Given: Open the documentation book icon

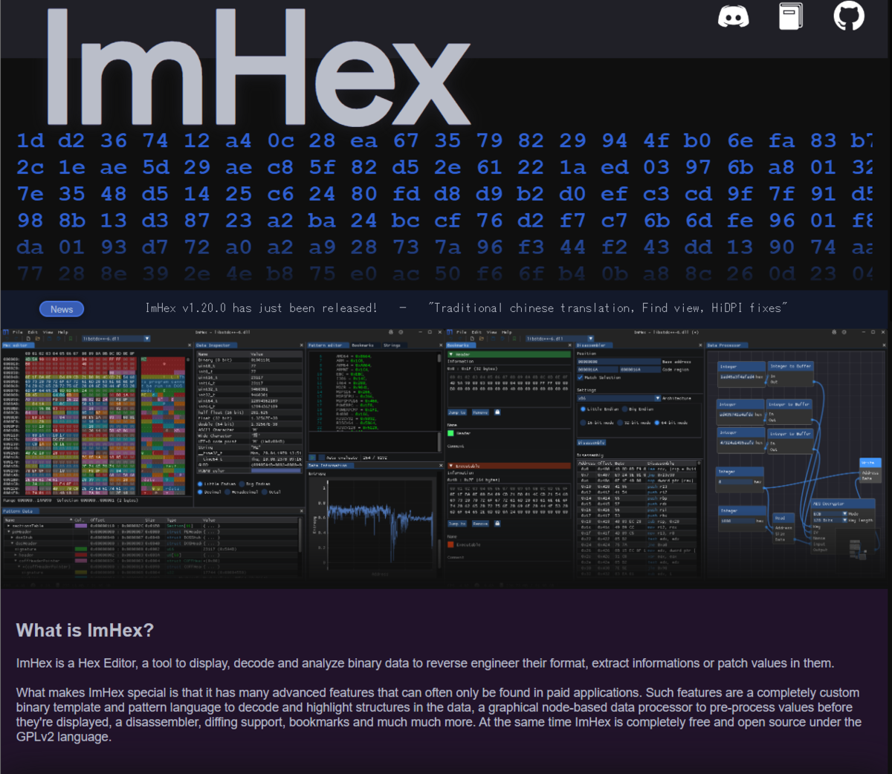Looking at the screenshot, I should tap(790, 15).
